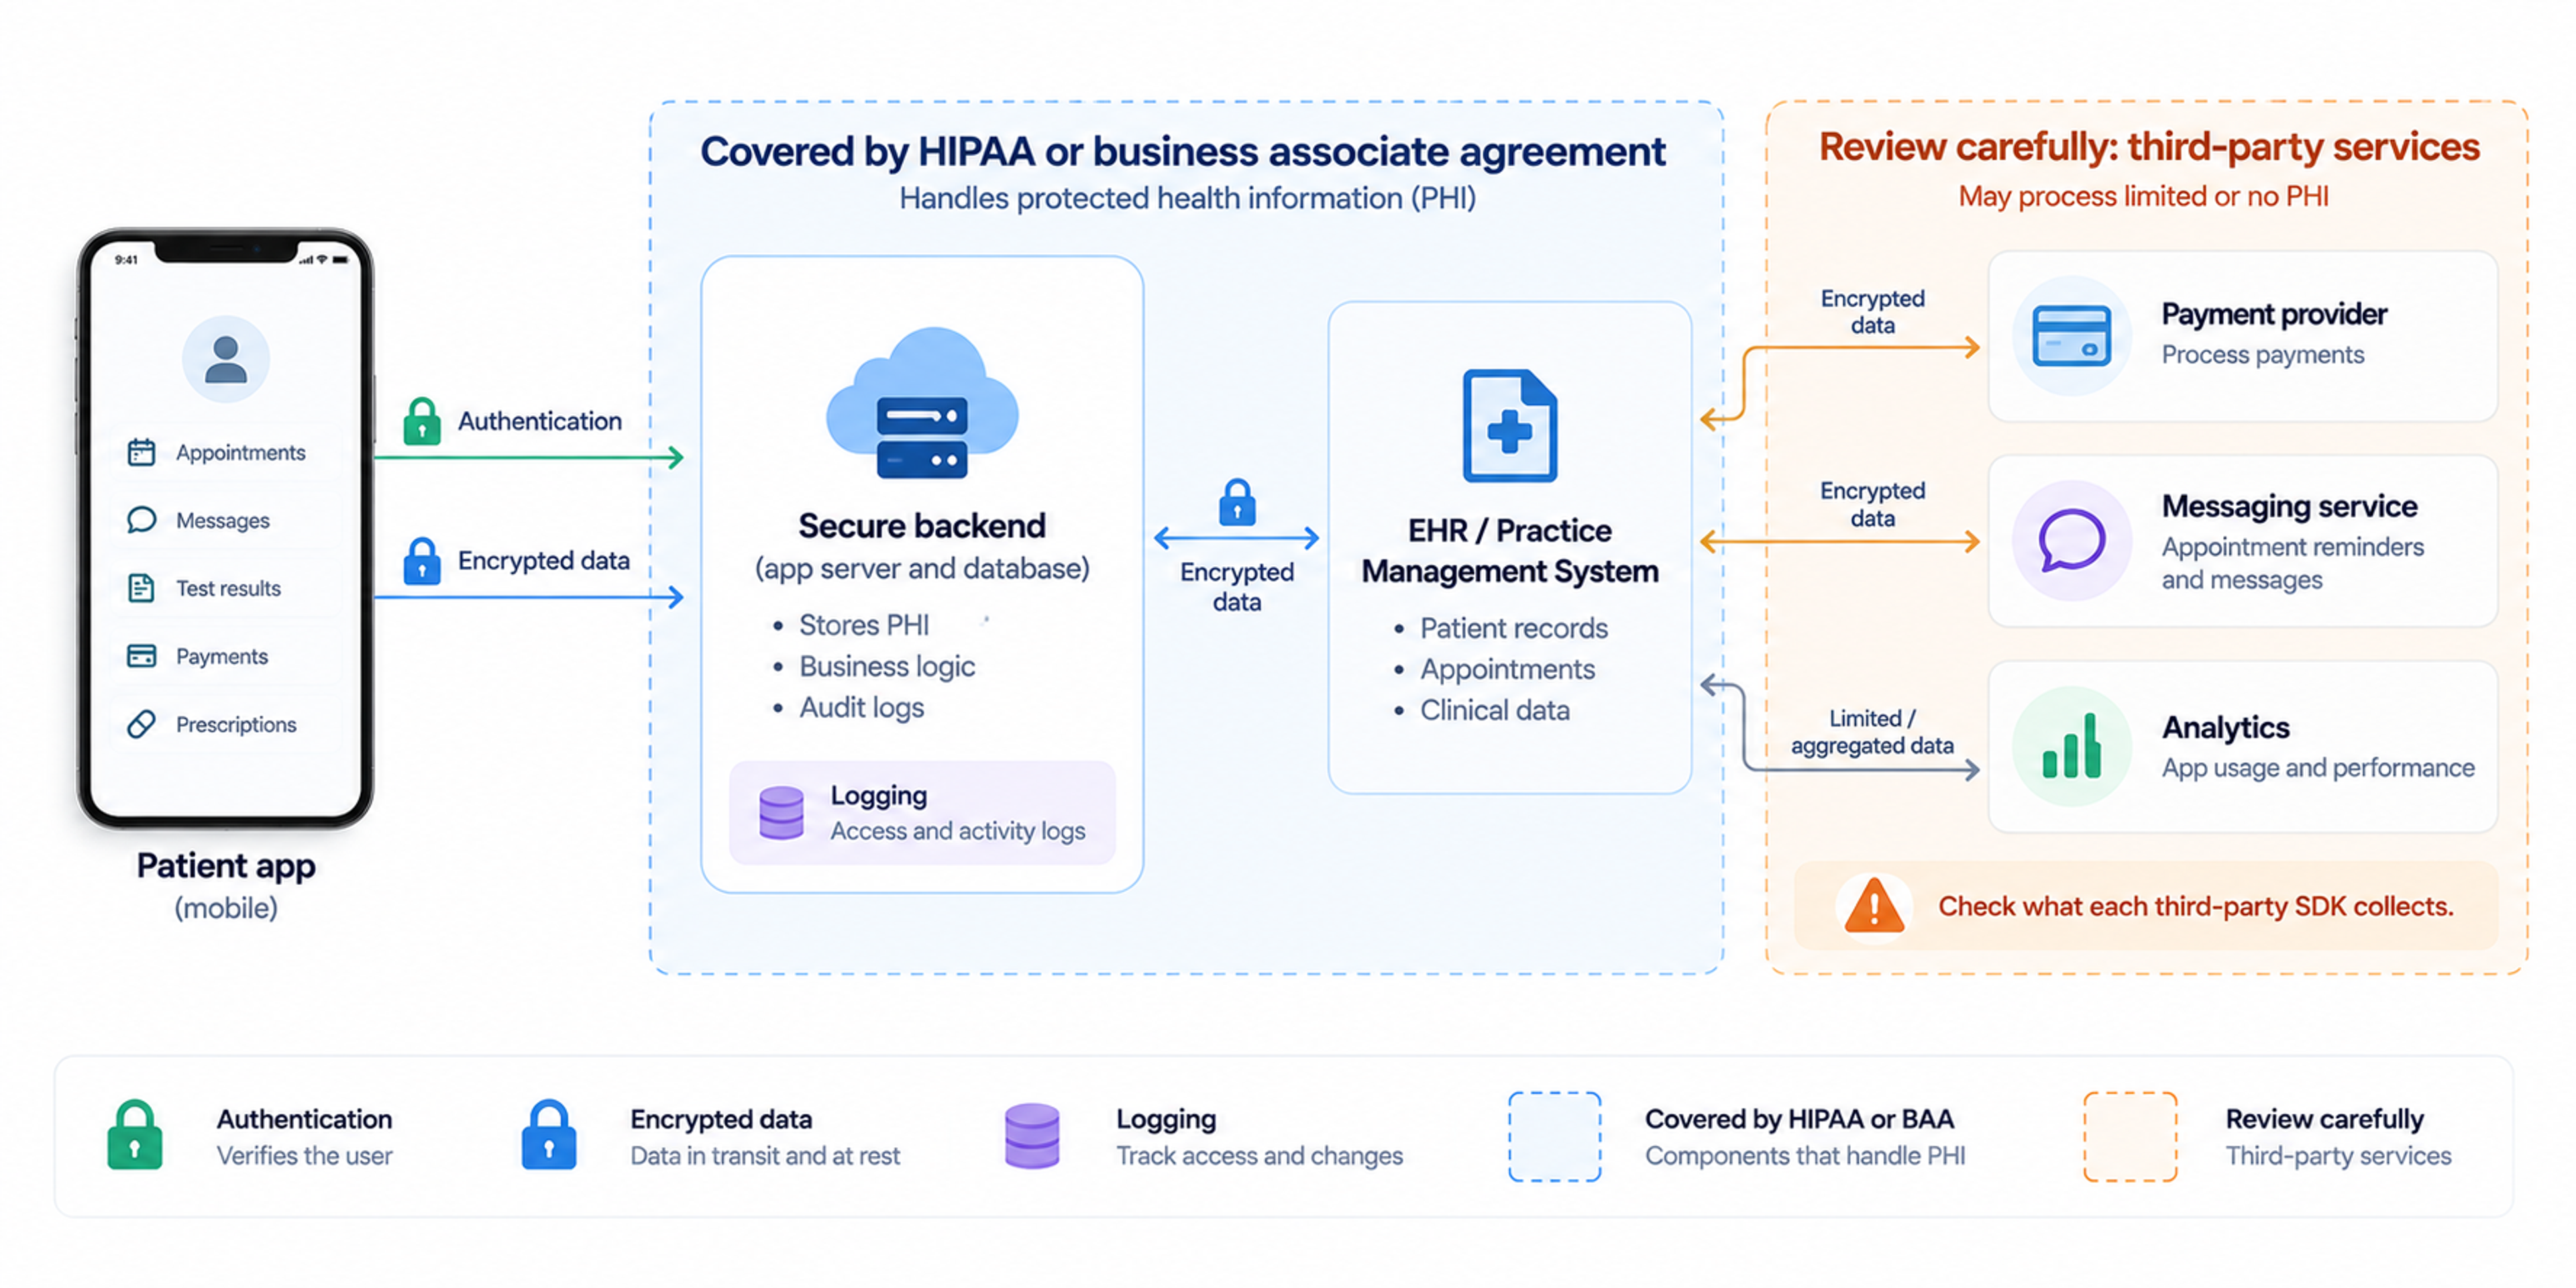
Task: Click 'Limited / aggregated data' label
Action: [x=1872, y=732]
